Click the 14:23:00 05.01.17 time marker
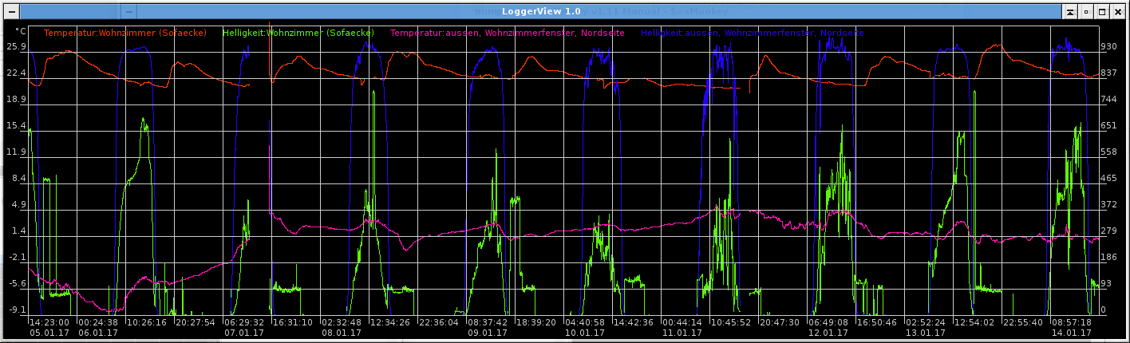Image resolution: width=1130 pixels, height=343 pixels. [x=49, y=327]
